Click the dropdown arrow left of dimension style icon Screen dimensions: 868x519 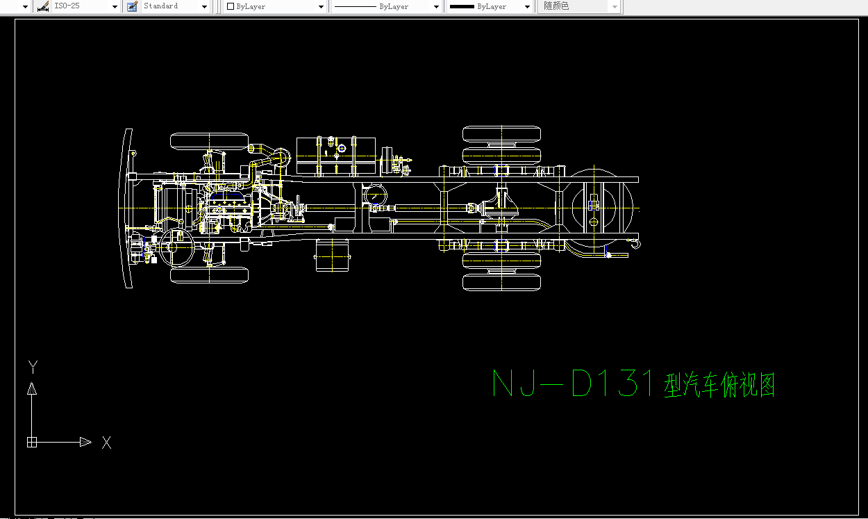25,6
